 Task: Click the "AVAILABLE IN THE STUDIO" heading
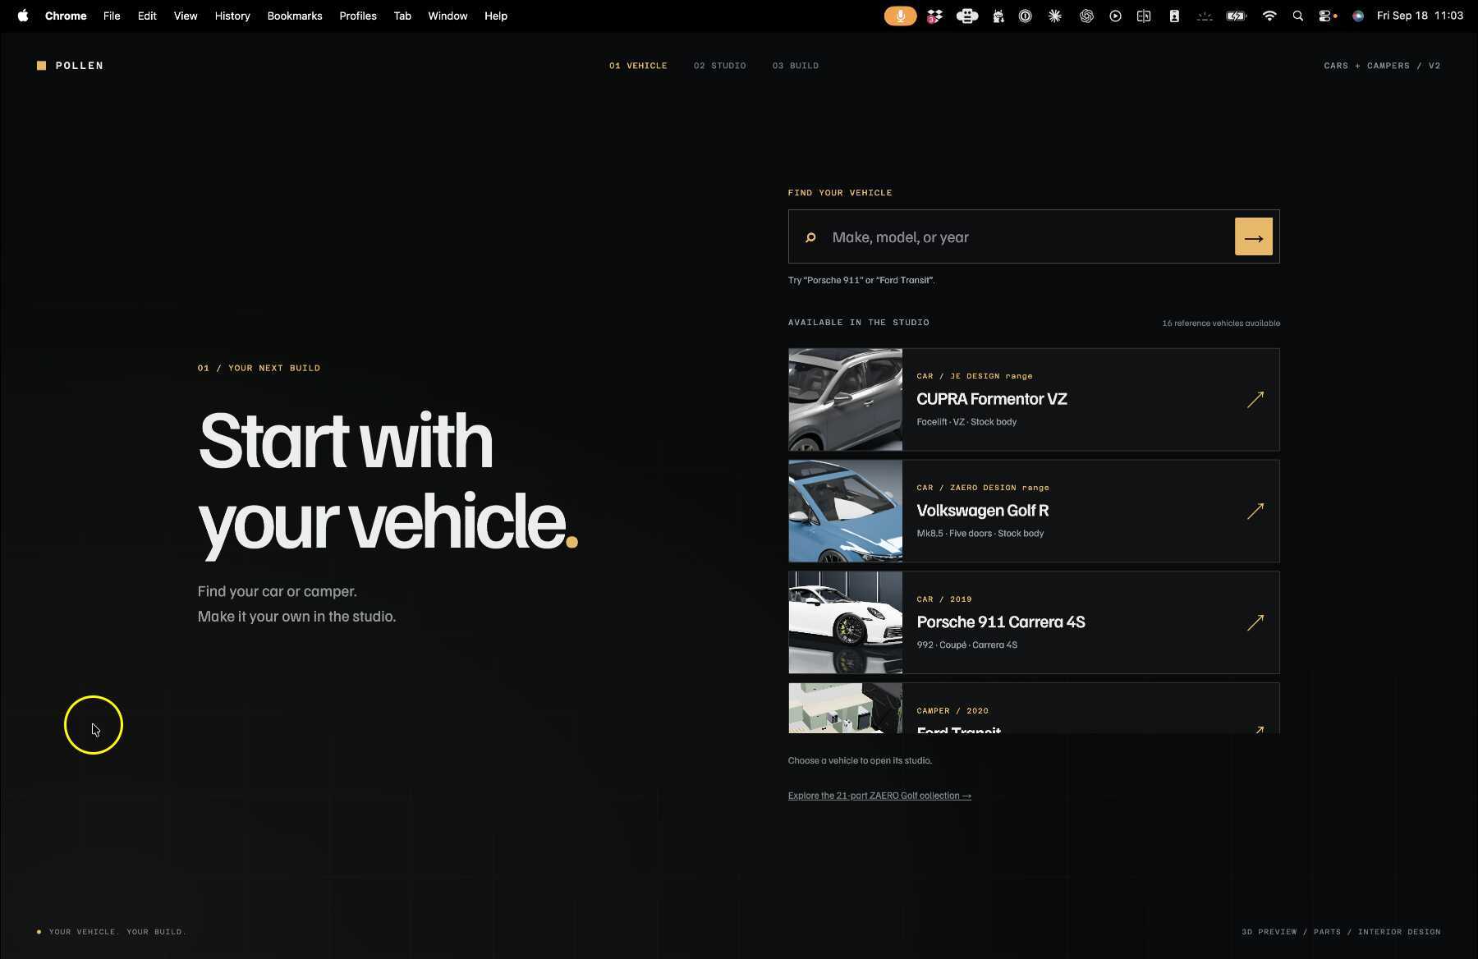point(859,323)
